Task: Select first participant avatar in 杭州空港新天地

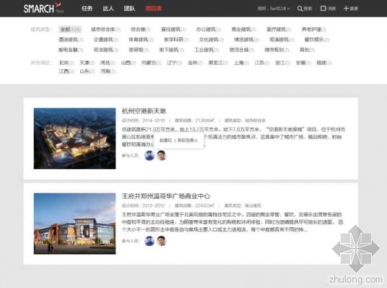Action: pos(149,155)
